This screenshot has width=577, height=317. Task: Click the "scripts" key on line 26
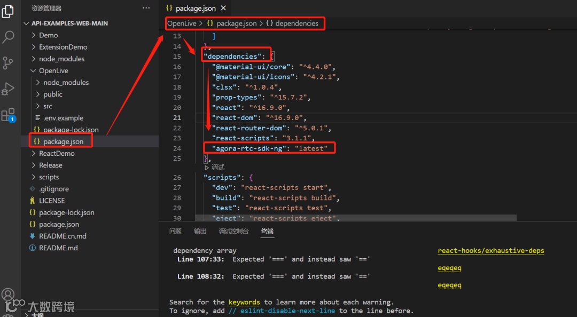click(x=222, y=177)
